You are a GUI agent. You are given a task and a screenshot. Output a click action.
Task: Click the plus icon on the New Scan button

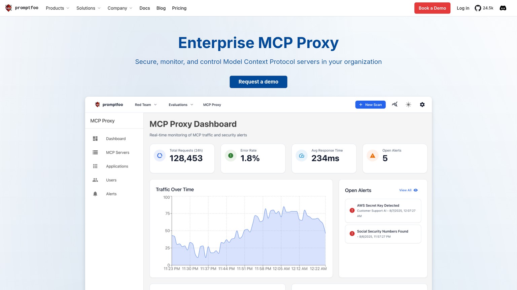click(x=361, y=105)
